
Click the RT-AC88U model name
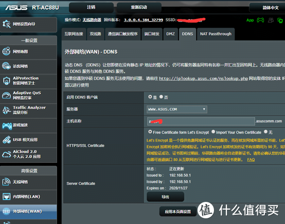45,8
